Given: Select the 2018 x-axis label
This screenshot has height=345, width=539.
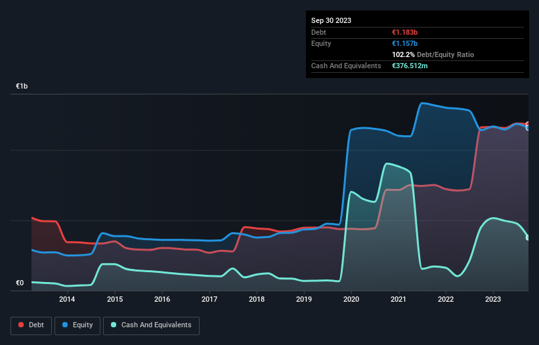Looking at the screenshot, I should tap(257, 299).
